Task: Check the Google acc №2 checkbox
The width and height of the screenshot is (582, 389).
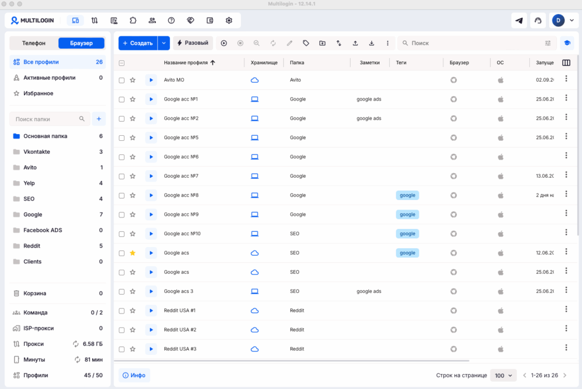Action: coord(122,119)
